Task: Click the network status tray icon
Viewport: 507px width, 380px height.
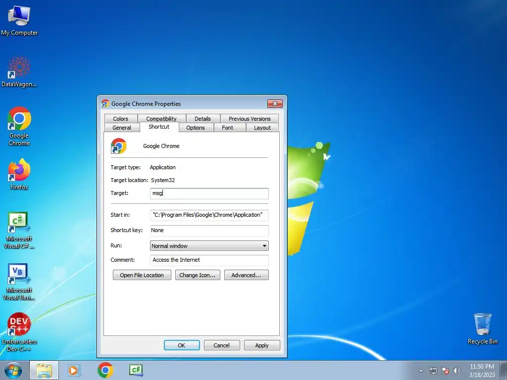Action: 433,371
